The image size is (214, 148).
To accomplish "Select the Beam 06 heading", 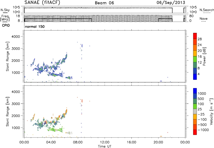I will [x=104, y=3].
